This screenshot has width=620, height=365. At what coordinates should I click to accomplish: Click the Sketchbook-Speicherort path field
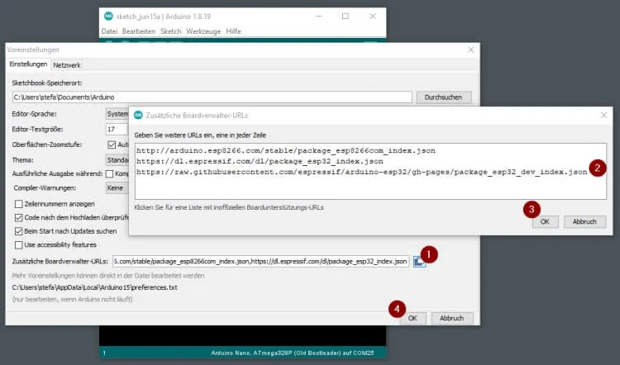point(212,97)
